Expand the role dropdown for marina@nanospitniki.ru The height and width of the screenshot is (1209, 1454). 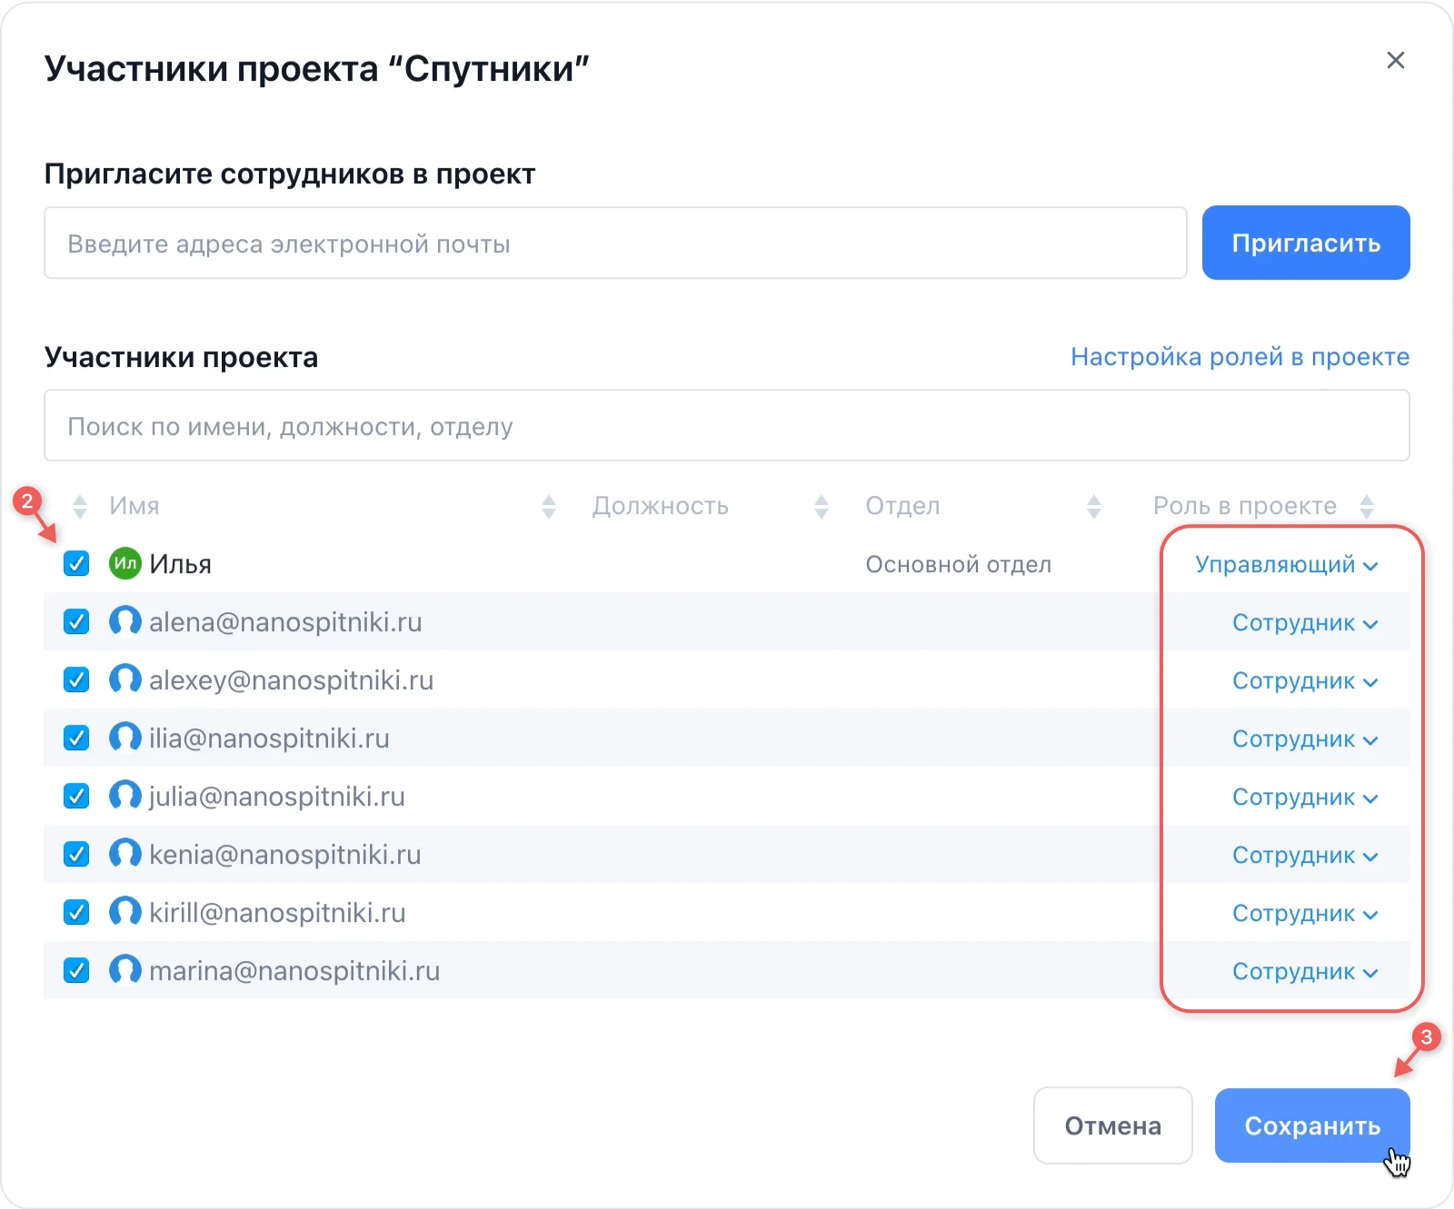coord(1304,971)
